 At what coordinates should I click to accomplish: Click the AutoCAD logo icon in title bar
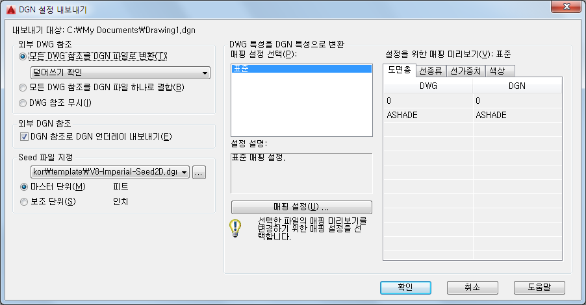(x=10, y=9)
